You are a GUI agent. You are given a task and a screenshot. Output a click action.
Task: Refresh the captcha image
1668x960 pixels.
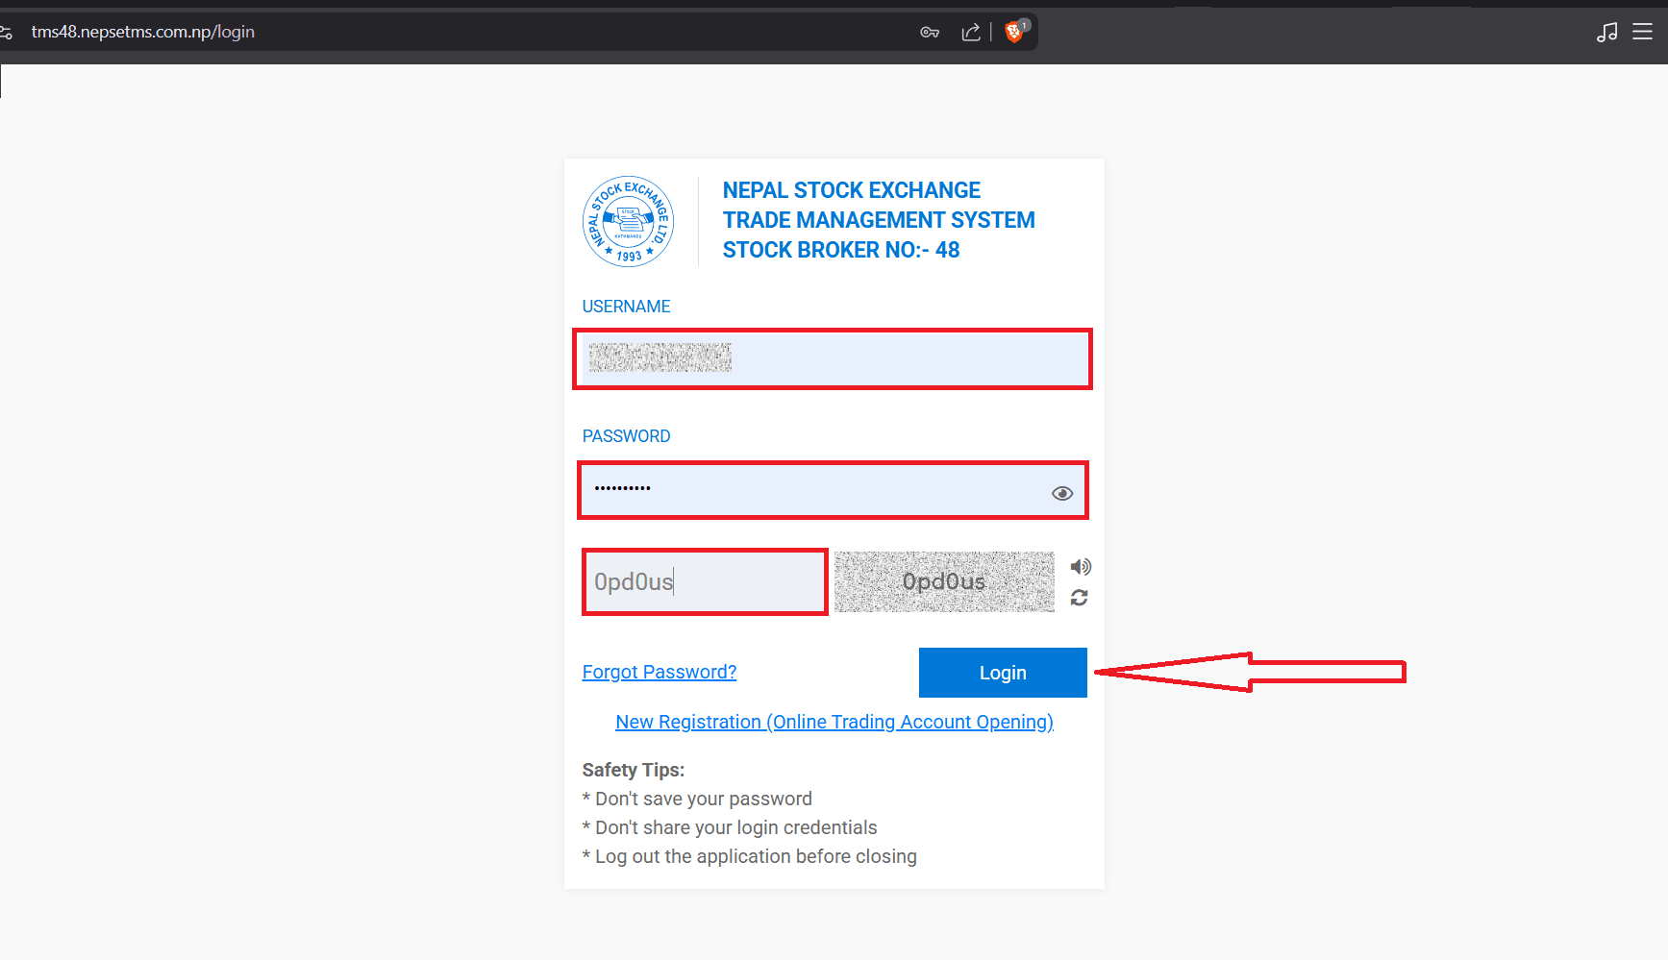click(1080, 598)
